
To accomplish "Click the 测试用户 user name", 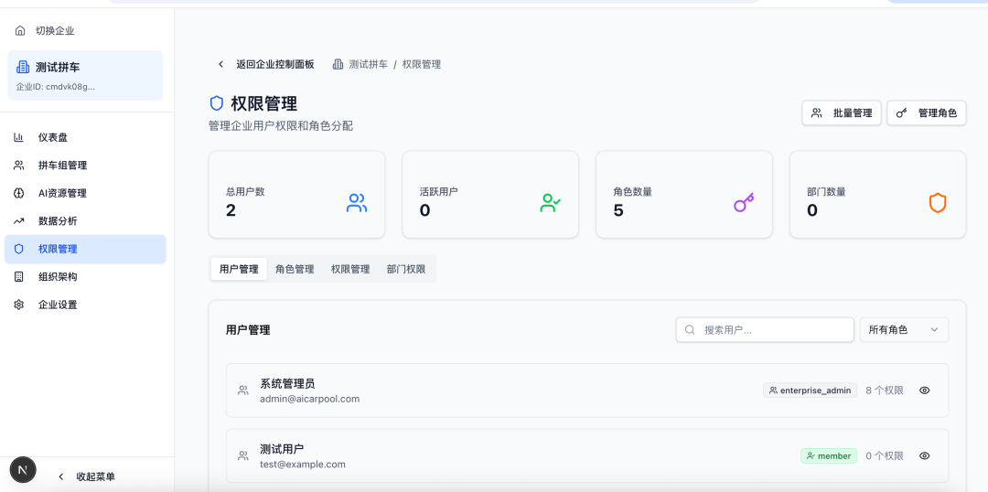I will [282, 448].
